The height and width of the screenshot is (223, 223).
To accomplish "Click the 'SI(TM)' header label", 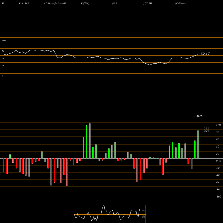I will pyautogui.click(x=85, y=4).
